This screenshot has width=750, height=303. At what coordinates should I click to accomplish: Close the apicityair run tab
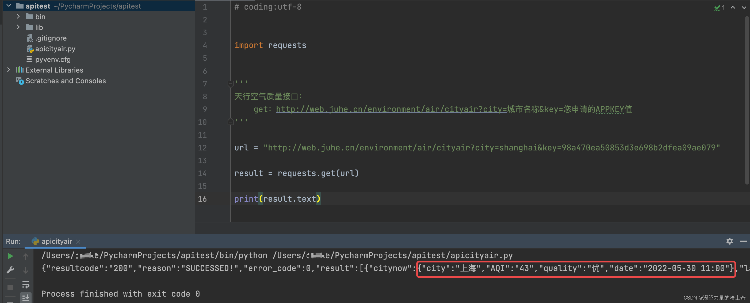(x=78, y=241)
